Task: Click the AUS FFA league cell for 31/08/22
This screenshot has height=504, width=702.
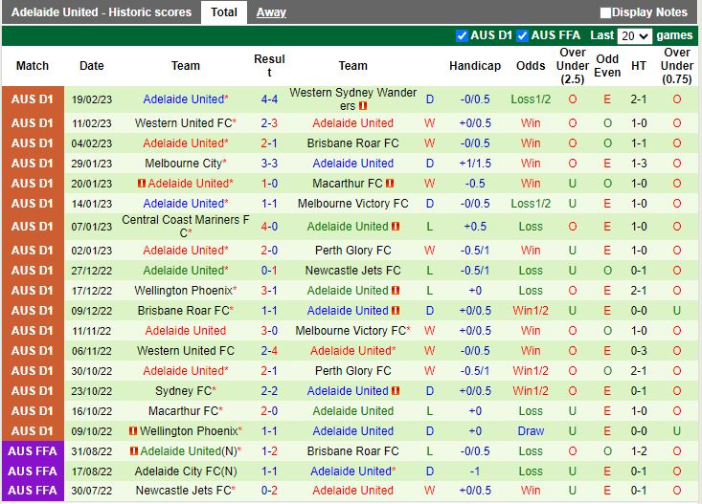Action: click(33, 451)
